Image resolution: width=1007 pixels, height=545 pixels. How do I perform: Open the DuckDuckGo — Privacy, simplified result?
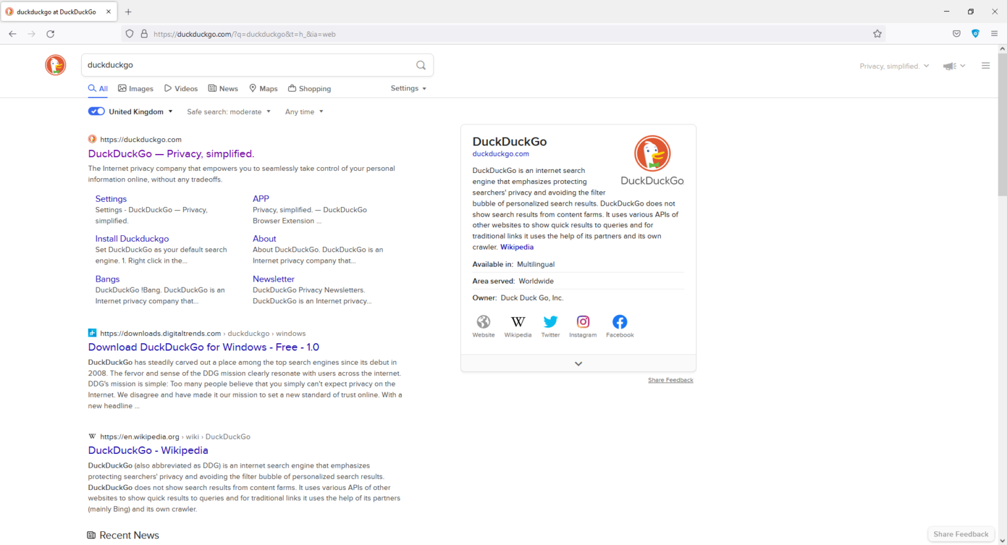[171, 153]
